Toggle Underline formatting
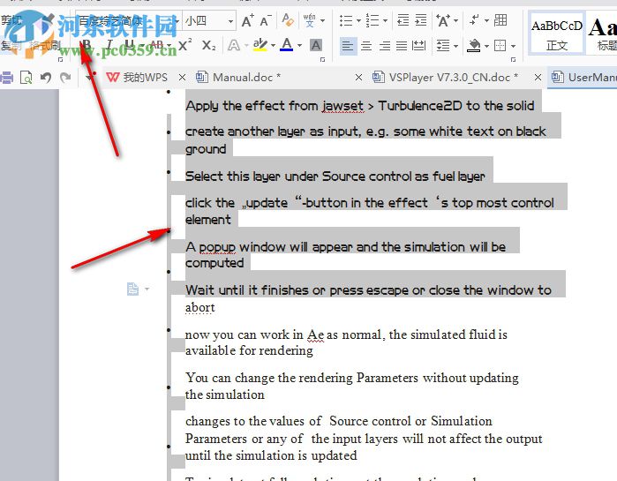Viewport: 617px width, 481px height. point(129,46)
